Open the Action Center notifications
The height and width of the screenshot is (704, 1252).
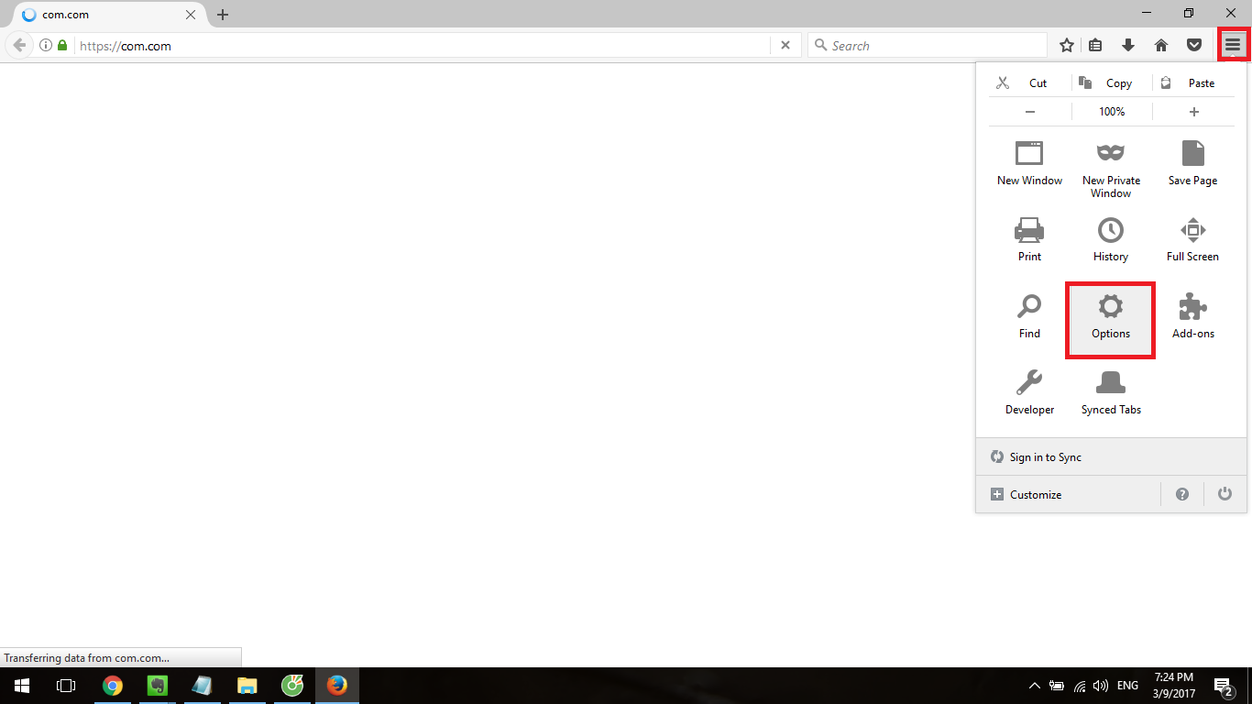[1223, 686]
